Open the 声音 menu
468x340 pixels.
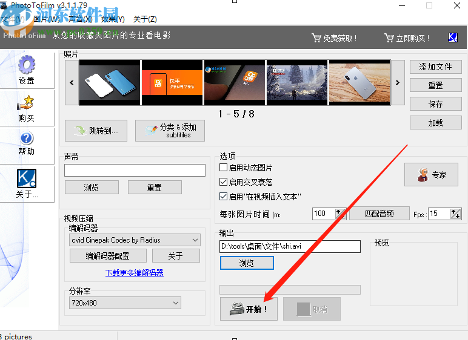click(x=81, y=19)
